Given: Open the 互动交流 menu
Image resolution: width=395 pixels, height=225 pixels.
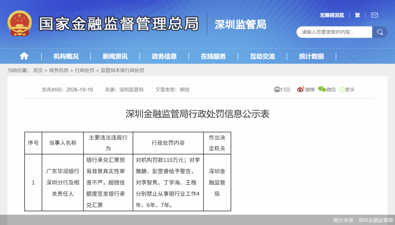Looking at the screenshot, I should [x=262, y=56].
